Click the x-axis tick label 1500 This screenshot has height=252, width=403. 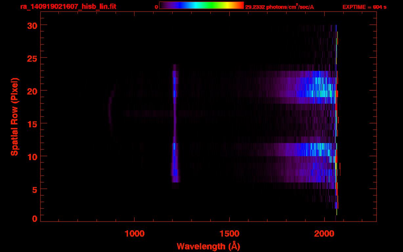point(229,234)
